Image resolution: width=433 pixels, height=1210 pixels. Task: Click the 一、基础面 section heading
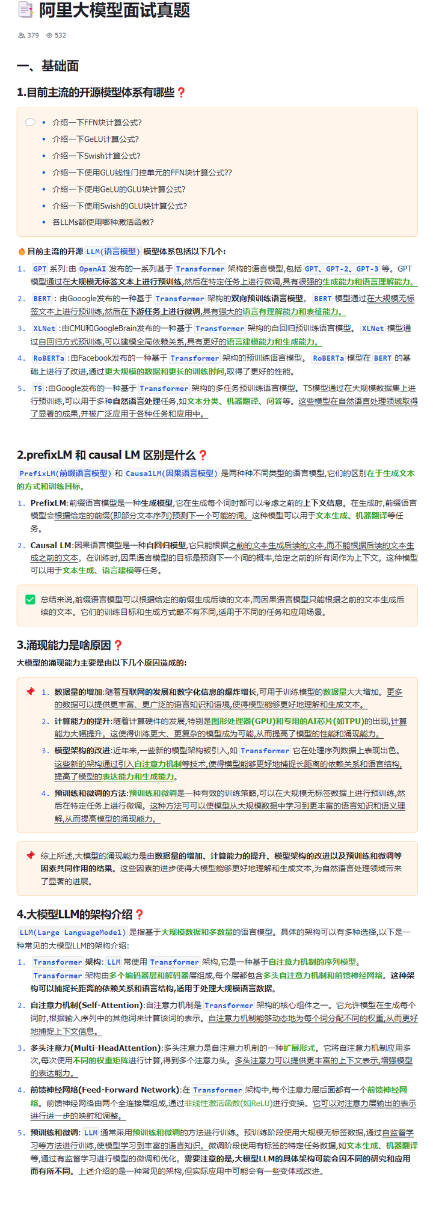point(48,66)
